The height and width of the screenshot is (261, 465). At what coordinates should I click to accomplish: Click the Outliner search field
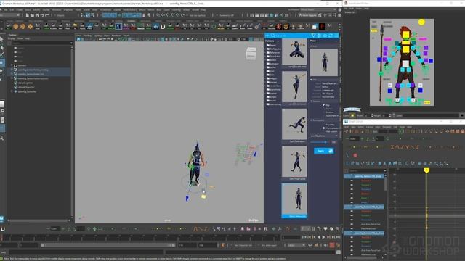click(x=41, y=43)
